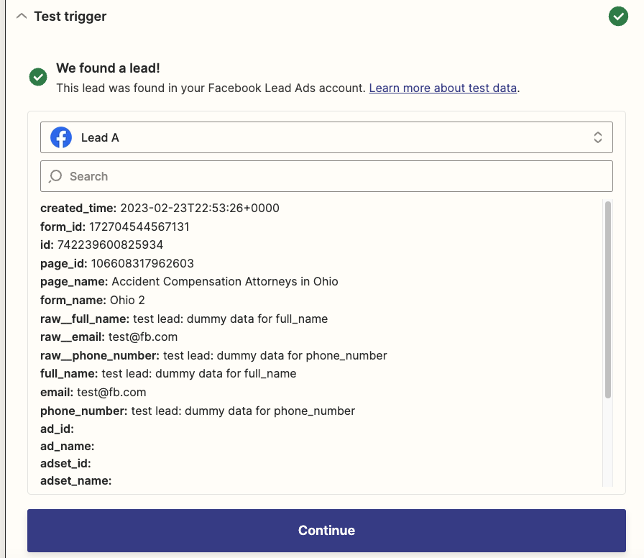Click the Facebook logo icon

coord(61,137)
